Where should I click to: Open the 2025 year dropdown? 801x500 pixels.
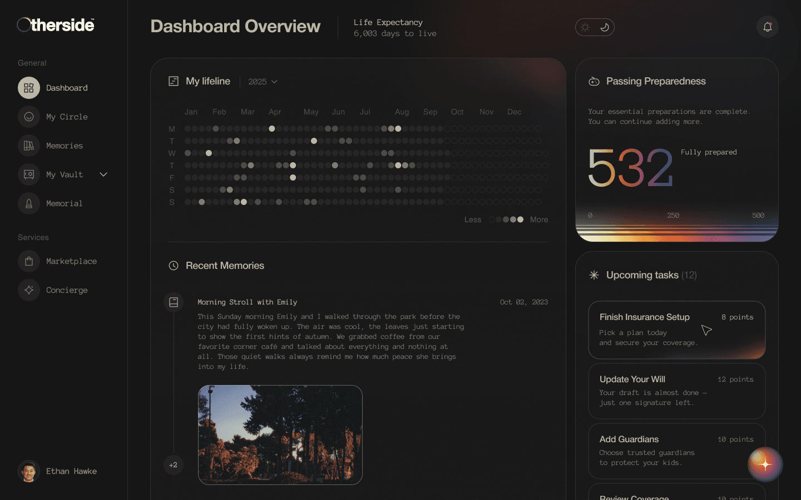(263, 82)
